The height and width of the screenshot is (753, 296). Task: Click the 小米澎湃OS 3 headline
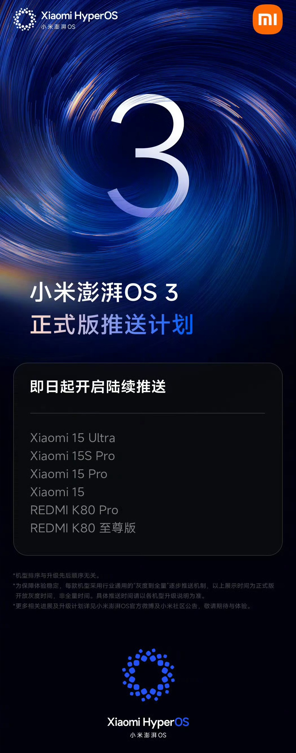point(104,292)
